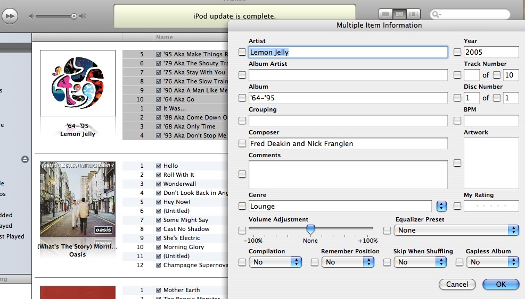Click the high volume speaker icon
The width and height of the screenshot is (525, 299).
[83, 16]
